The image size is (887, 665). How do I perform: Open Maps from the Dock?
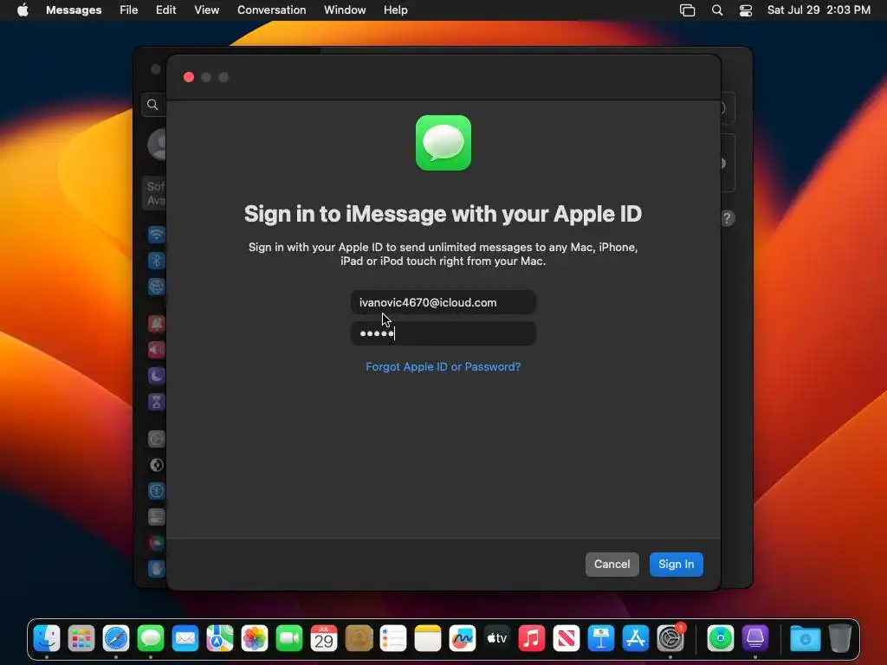pyautogui.click(x=220, y=639)
